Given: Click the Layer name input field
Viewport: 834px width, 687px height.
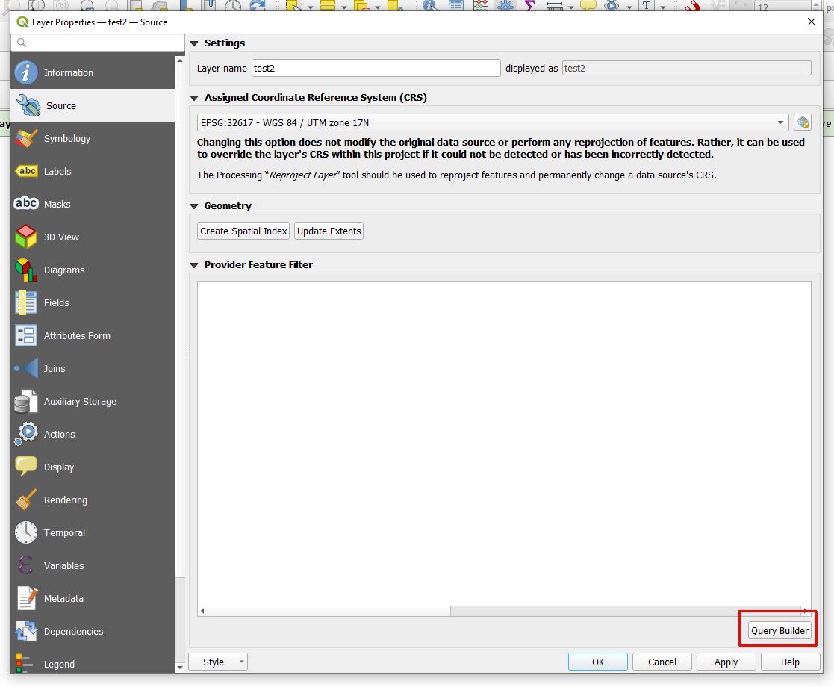Looking at the screenshot, I should (x=376, y=68).
